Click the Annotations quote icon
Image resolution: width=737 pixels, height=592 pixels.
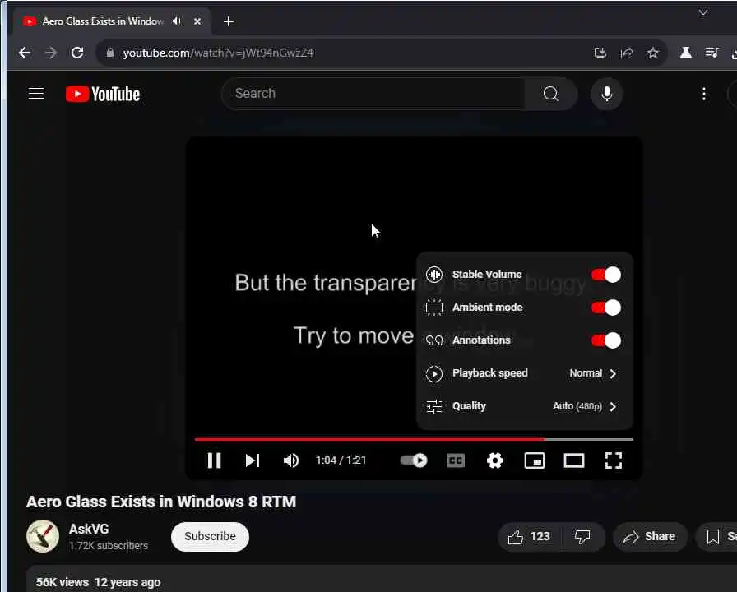[x=433, y=340]
